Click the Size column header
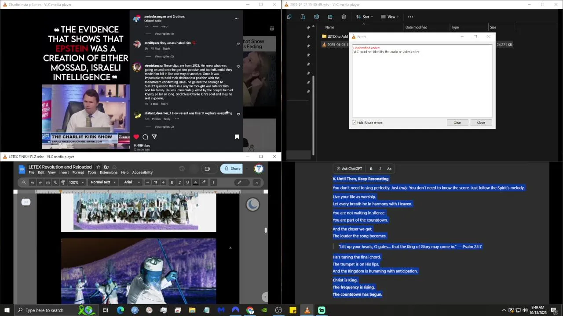 click(x=493, y=27)
